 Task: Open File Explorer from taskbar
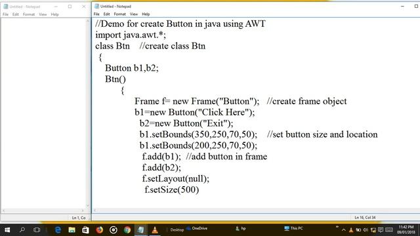pyautogui.click(x=72, y=230)
